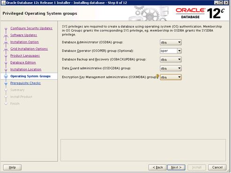Close the installer window

[x=226, y=3]
